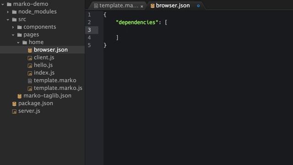Click the template.ma... tab file icon
This screenshot has width=293, height=165.
pos(96,6)
